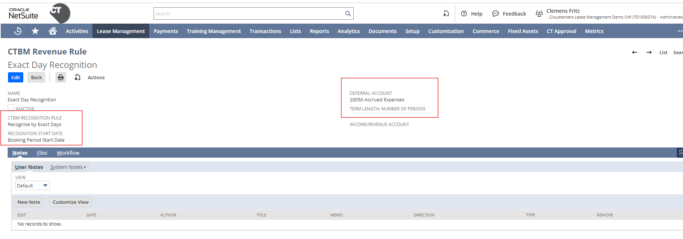Switch to the Files tab

(x=42, y=153)
